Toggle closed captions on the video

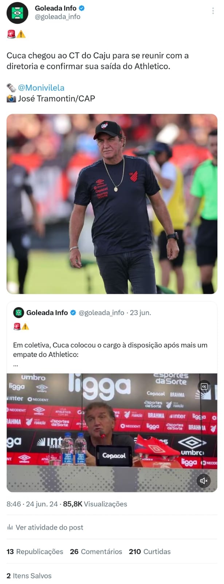coord(204,387)
